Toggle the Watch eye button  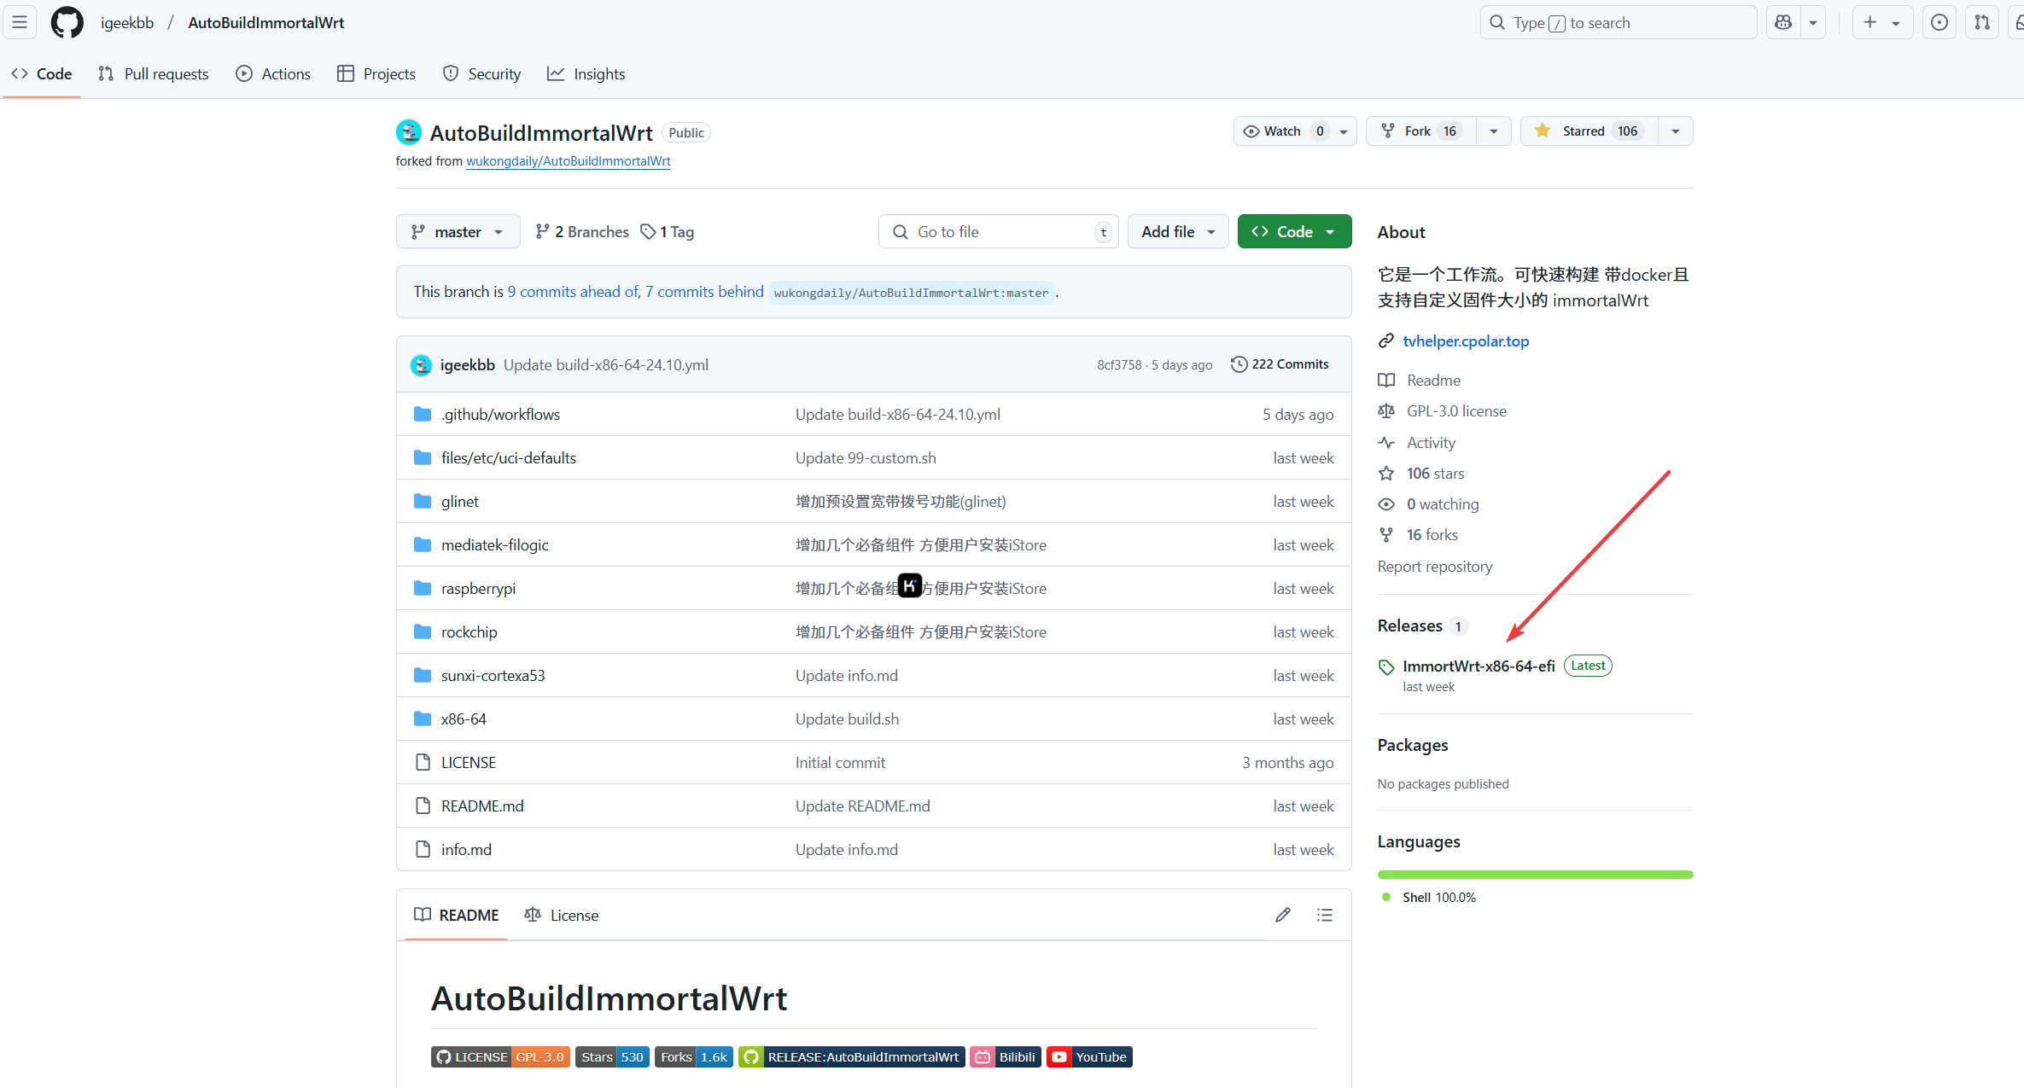(x=1281, y=131)
